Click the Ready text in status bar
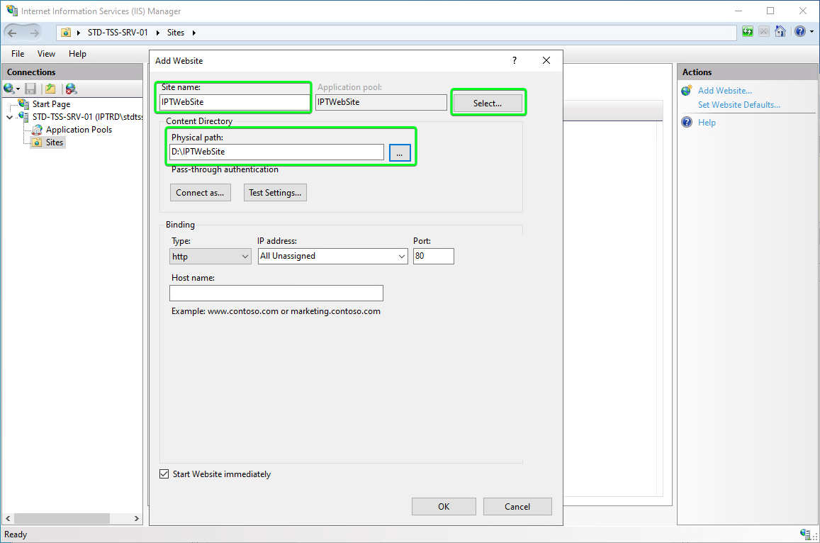The image size is (820, 543). pos(16,534)
